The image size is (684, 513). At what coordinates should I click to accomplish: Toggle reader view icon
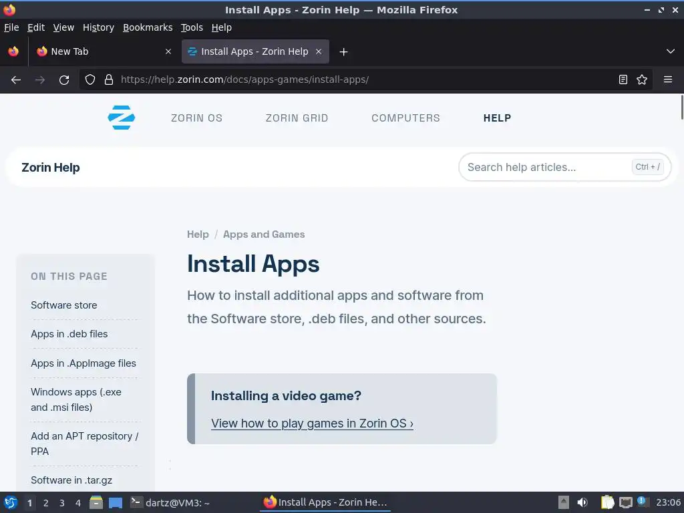point(623,80)
